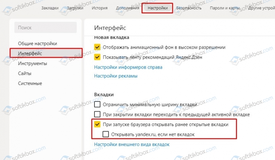Open Настройки внешнего вида вкладок link
This screenshot has height=160, width=275.
pyautogui.click(x=132, y=144)
